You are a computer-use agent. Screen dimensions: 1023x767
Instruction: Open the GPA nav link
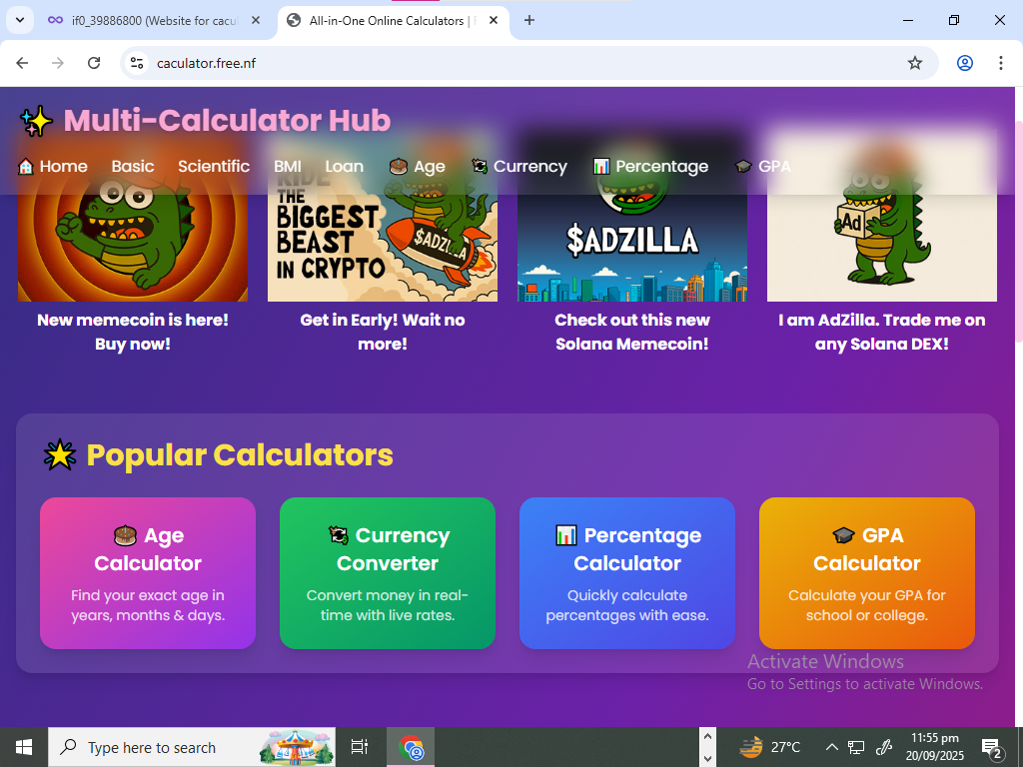tap(762, 167)
